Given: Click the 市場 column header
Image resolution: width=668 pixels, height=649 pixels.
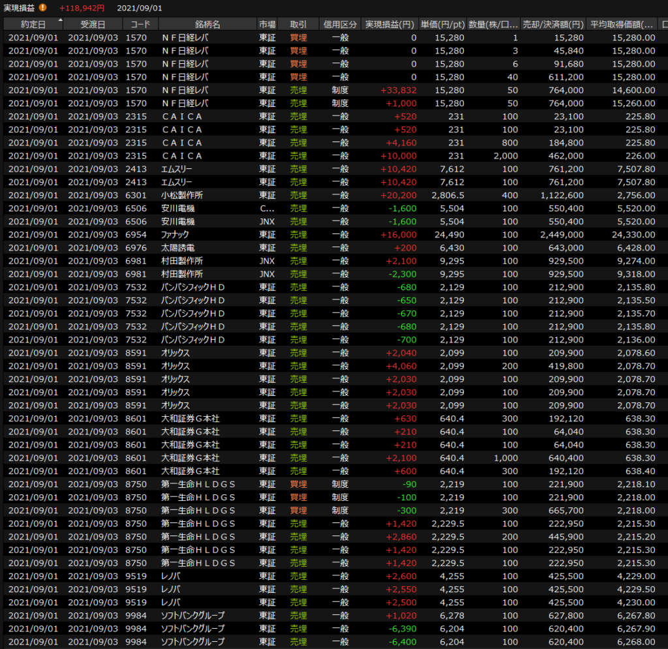Looking at the screenshot, I should (x=267, y=24).
